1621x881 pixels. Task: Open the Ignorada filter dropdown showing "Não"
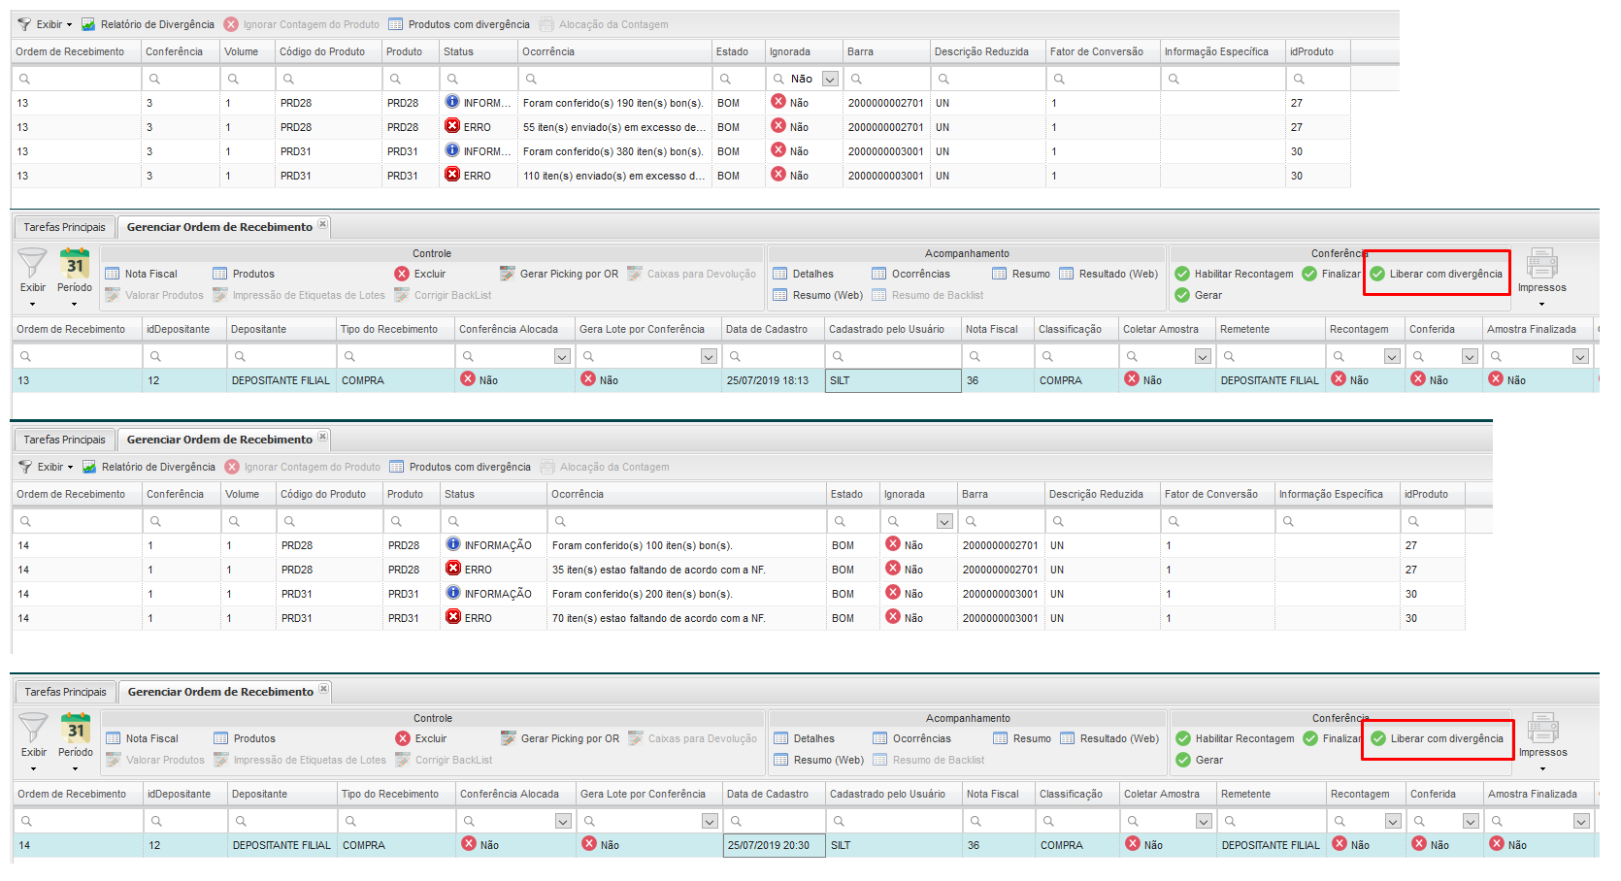click(x=830, y=79)
